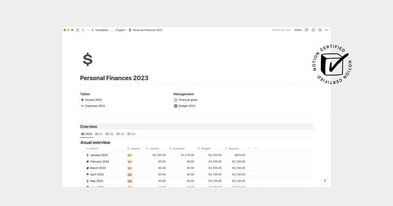Open table properties three-dot menu

click(256, 149)
